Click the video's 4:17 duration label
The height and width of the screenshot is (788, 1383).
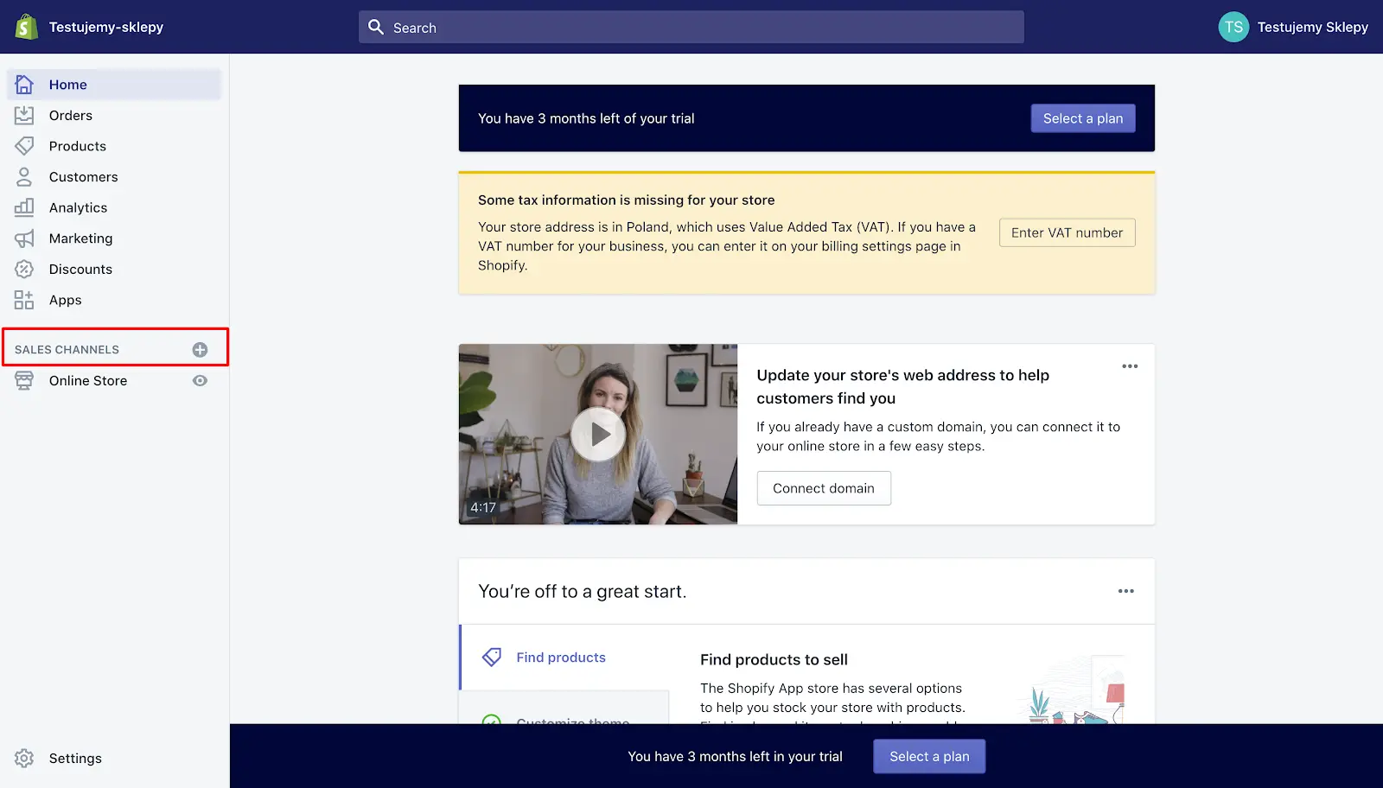[483, 508]
